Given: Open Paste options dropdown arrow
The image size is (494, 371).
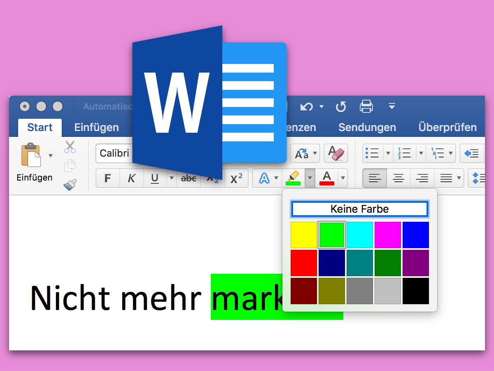Looking at the screenshot, I should [x=51, y=155].
